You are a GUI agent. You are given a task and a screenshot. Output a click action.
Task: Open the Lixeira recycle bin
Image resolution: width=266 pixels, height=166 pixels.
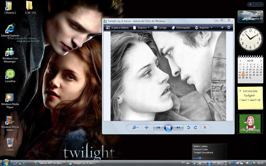point(10,144)
